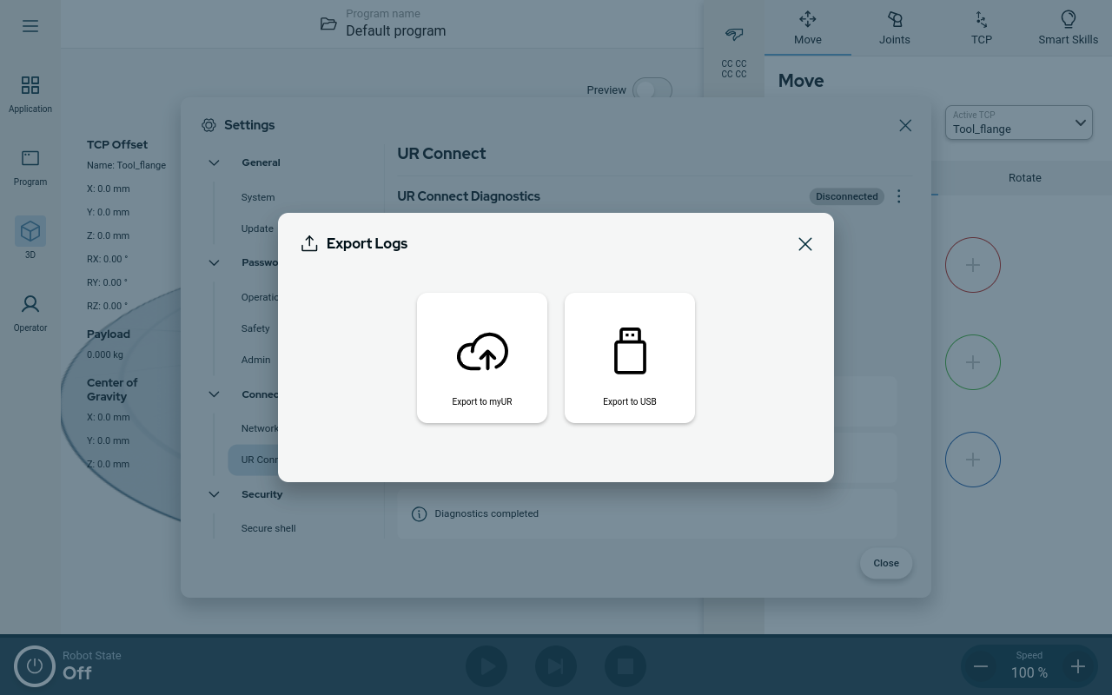Screen dimensions: 1112x695
Task: Collapse the Security settings section
Action: click(215, 494)
